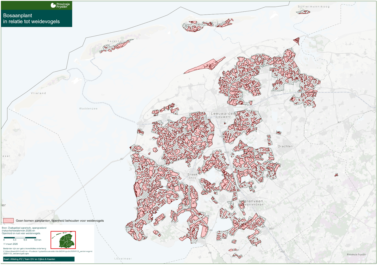Click the Provinsje Fryslân logo
The height and width of the screenshot is (265, 378).
60,5
